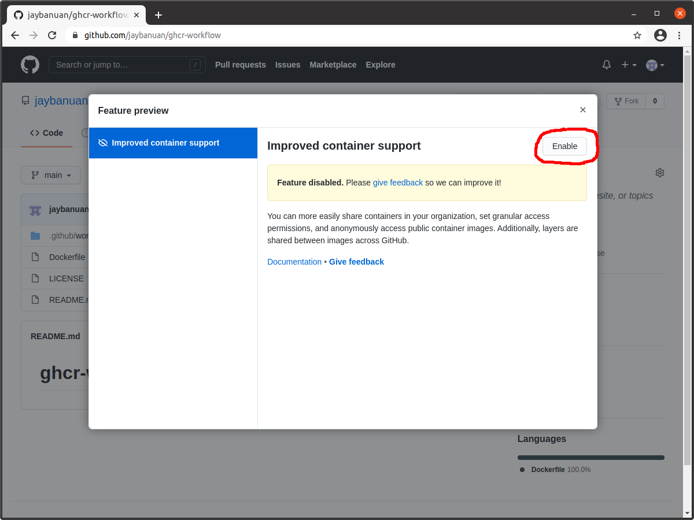Open a new browser tab
The height and width of the screenshot is (520, 694).
pyautogui.click(x=158, y=15)
